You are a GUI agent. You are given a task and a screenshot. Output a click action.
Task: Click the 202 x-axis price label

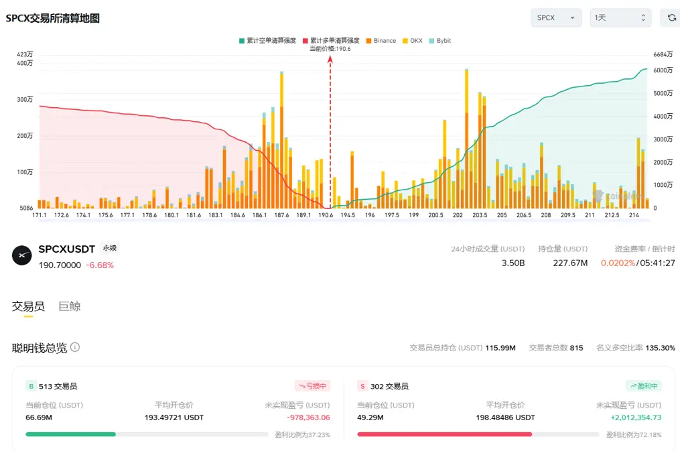(x=458, y=215)
